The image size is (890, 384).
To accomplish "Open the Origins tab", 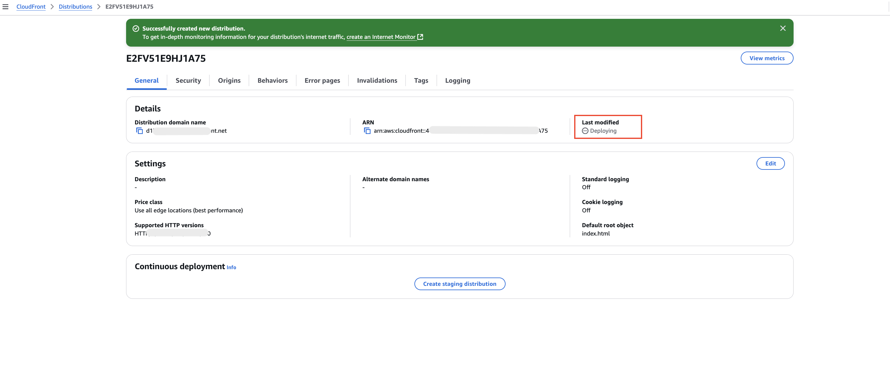I will tap(229, 80).
